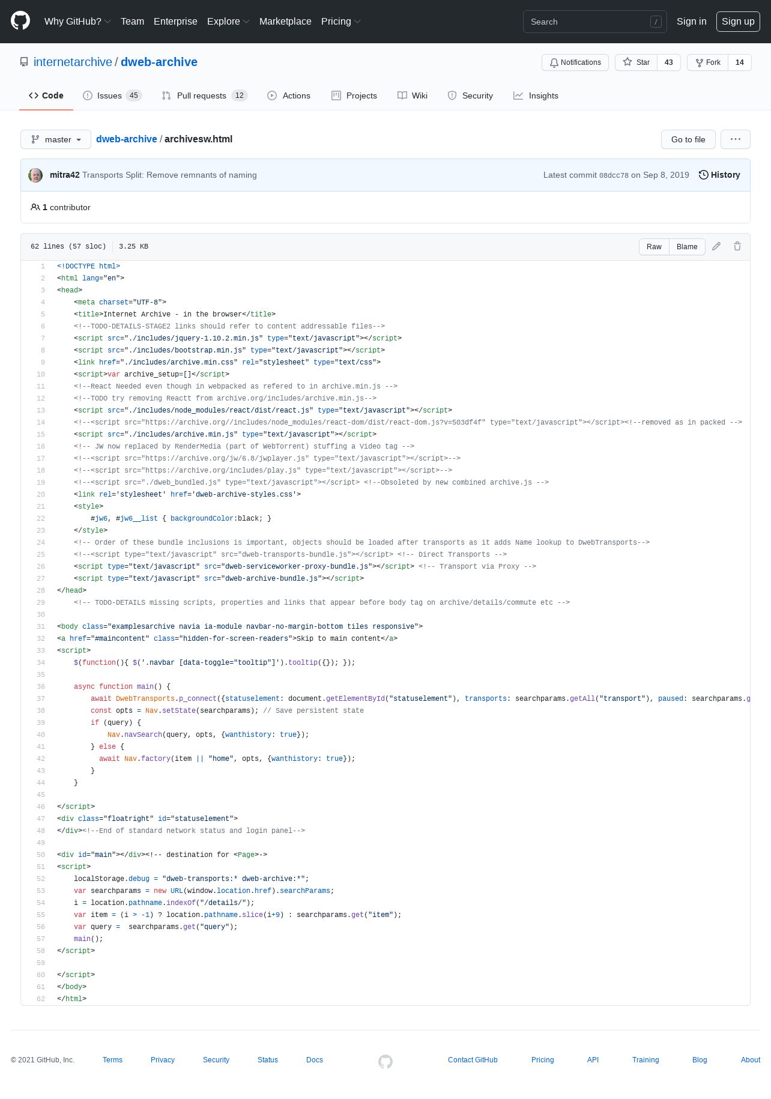Expand the Explore menu
Image resolution: width=771 pixels, height=1099 pixels.
coord(228,21)
